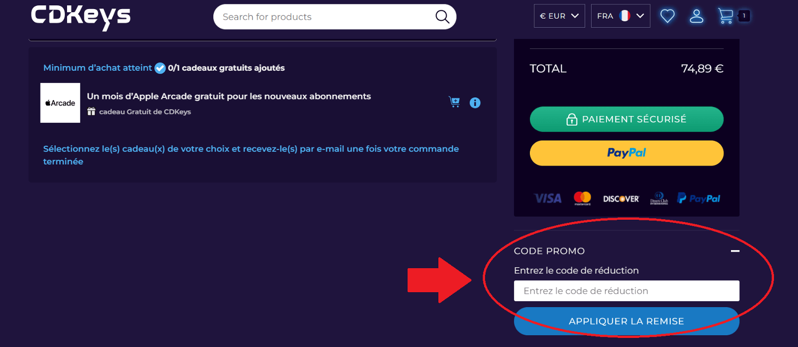
Task: Open your wishlist via the heart icon
Action: (x=668, y=16)
